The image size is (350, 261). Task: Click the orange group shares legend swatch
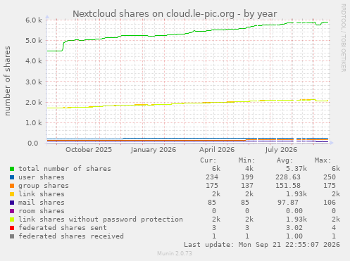[12, 186]
